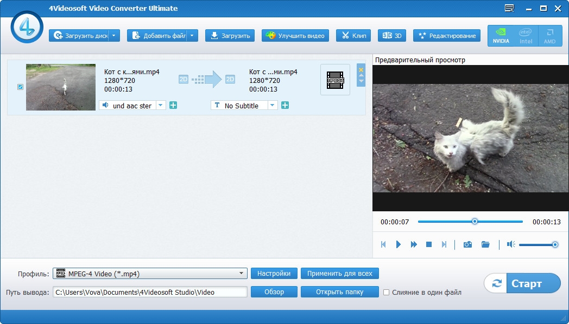Click the play button in preview

398,244
